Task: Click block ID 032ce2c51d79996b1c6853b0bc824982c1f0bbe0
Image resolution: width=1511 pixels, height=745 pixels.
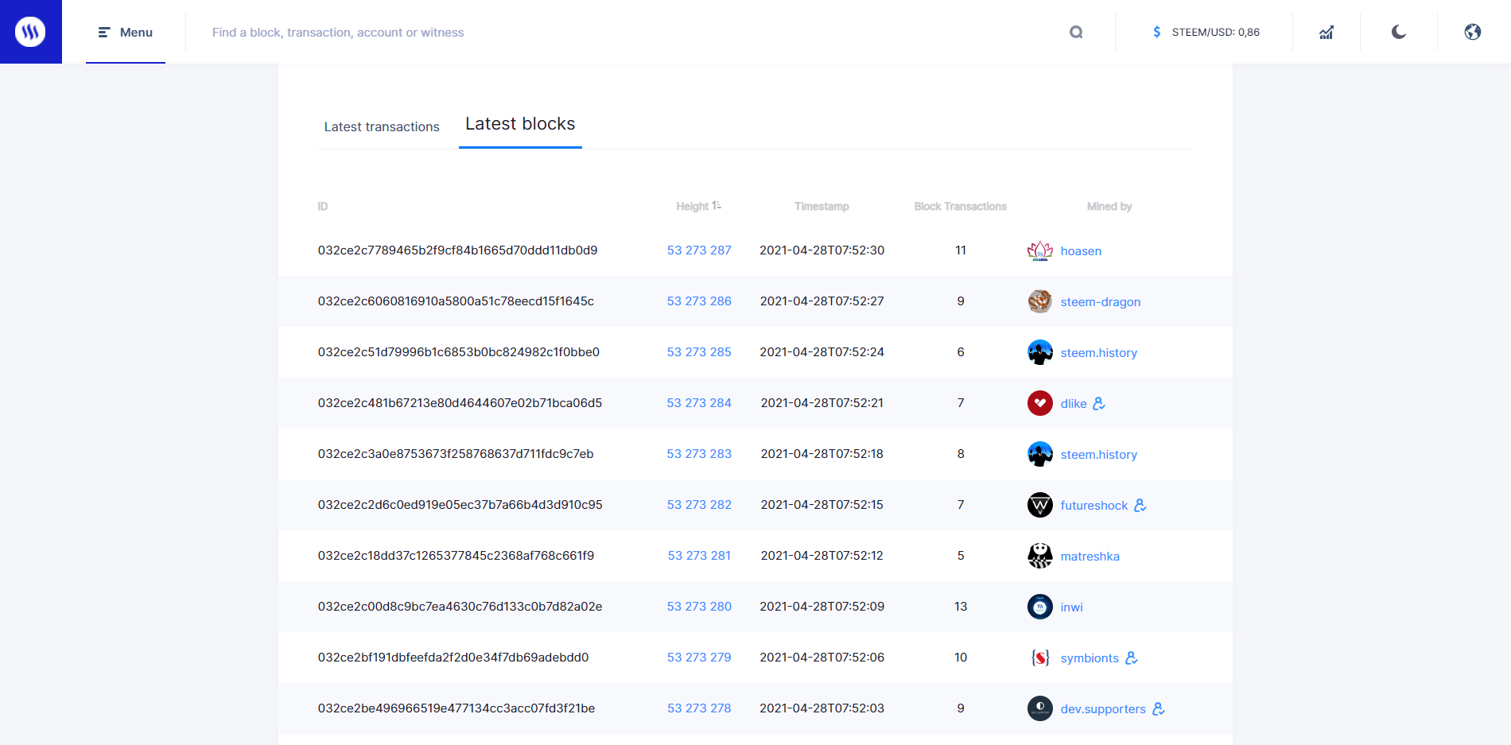Action: [x=459, y=352]
